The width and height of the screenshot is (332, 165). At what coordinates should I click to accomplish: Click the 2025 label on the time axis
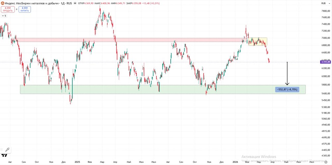[x=77, y=162]
